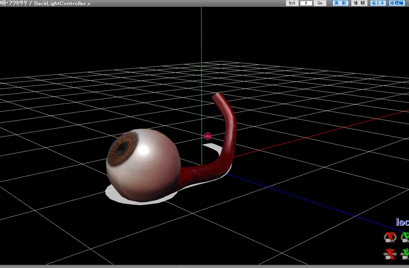Select the green Y-axis camera rotation icon
This screenshot has width=409, height=268.
coord(405,237)
